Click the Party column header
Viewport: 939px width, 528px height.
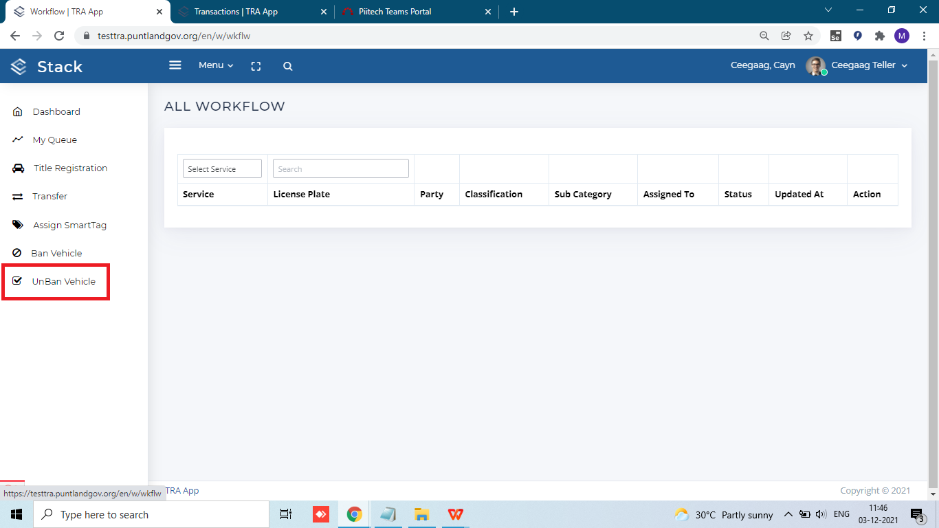pos(432,194)
